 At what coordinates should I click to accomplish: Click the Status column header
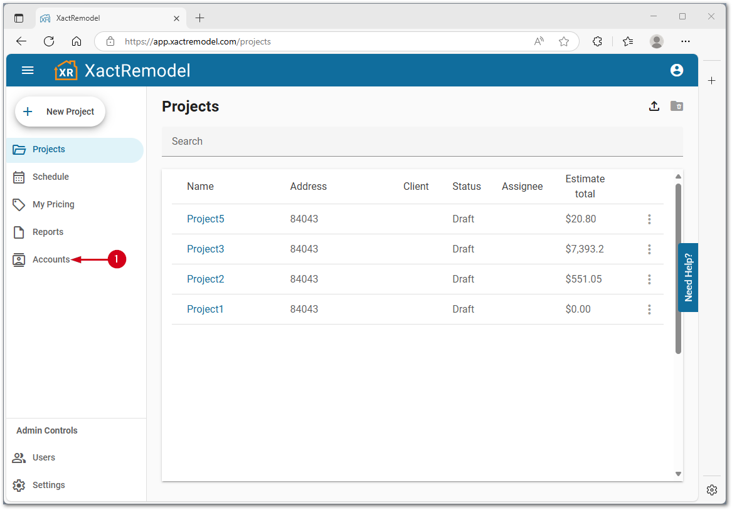[x=467, y=187]
